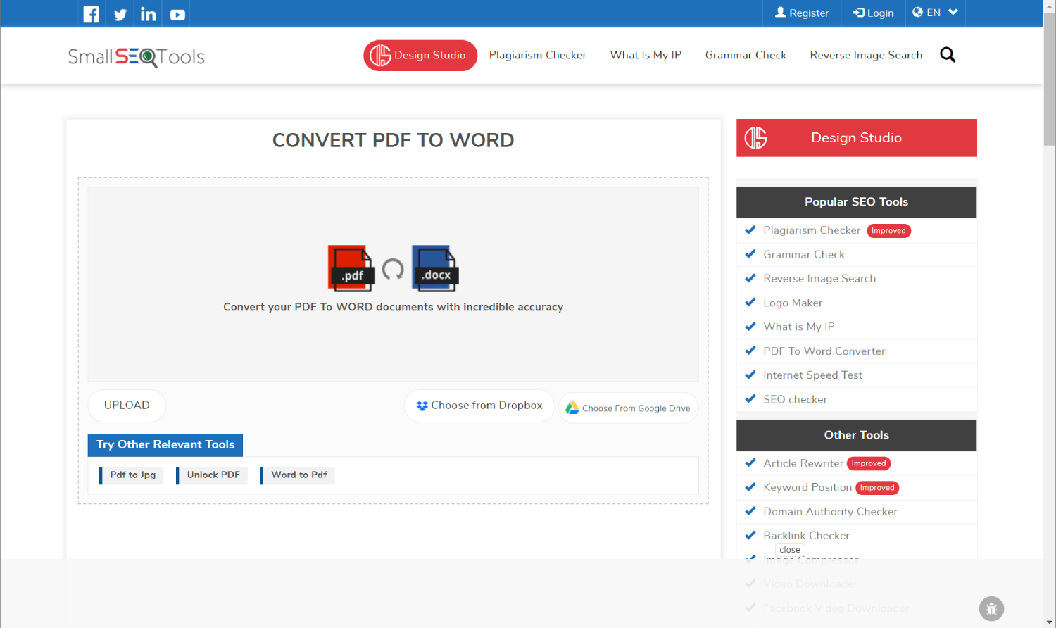Screen dimensions: 1056x628
Task: Open SEO checker sidebar link
Action: (796, 399)
